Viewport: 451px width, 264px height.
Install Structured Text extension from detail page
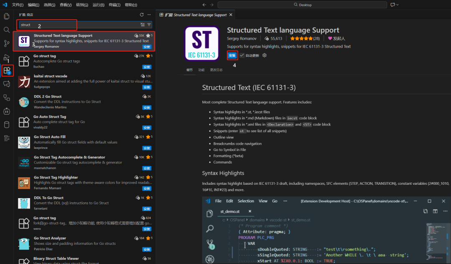click(x=232, y=55)
